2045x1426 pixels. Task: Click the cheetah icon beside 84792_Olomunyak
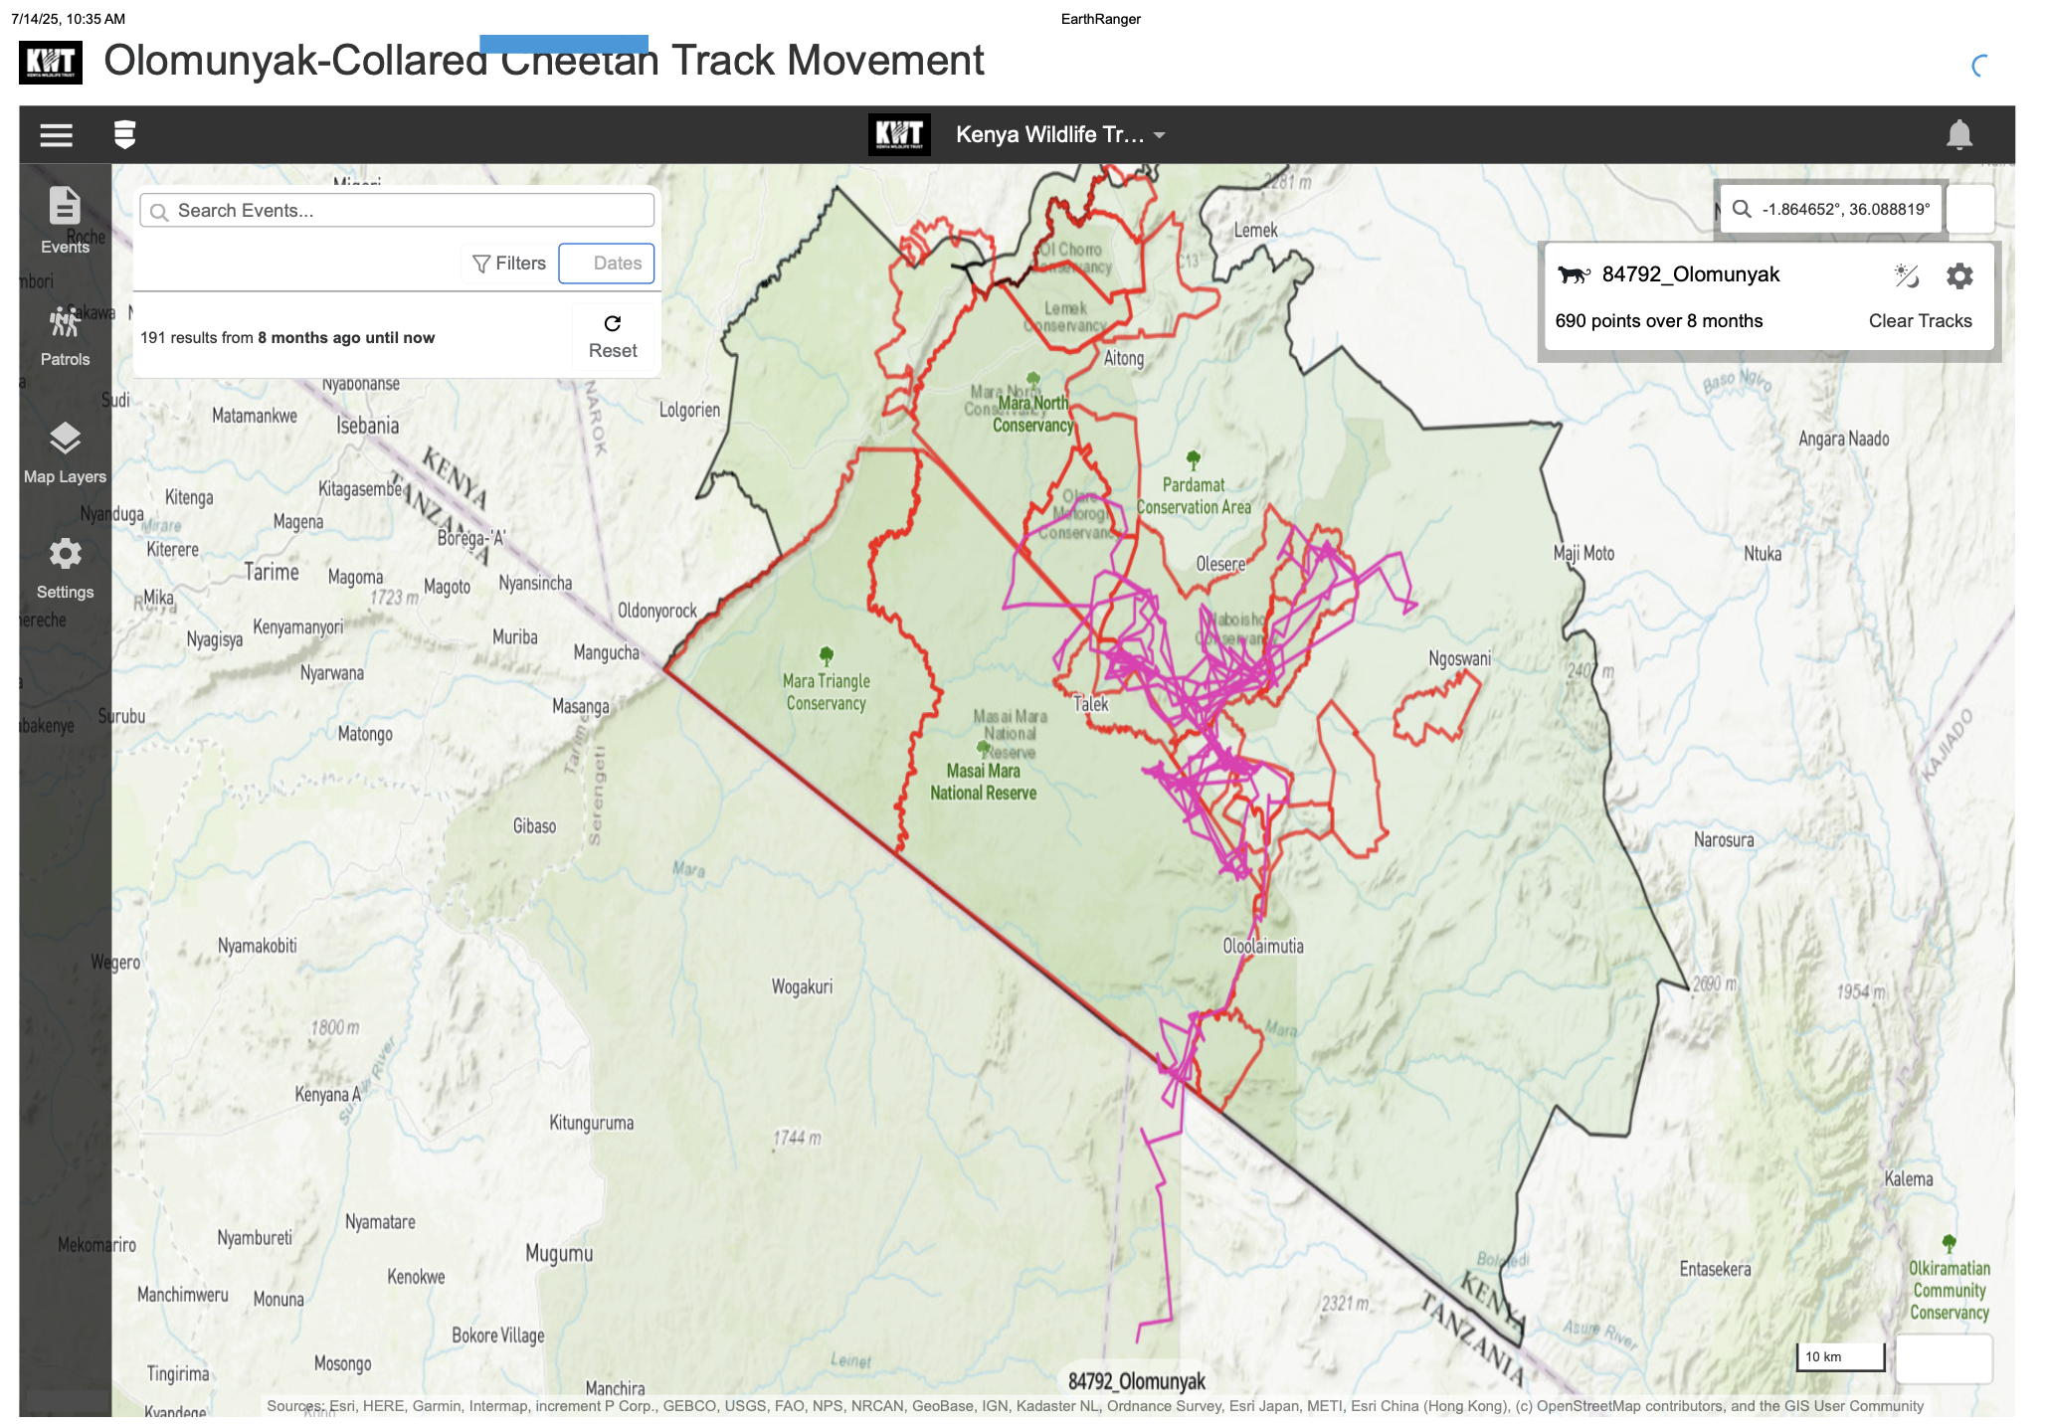click(x=1573, y=274)
